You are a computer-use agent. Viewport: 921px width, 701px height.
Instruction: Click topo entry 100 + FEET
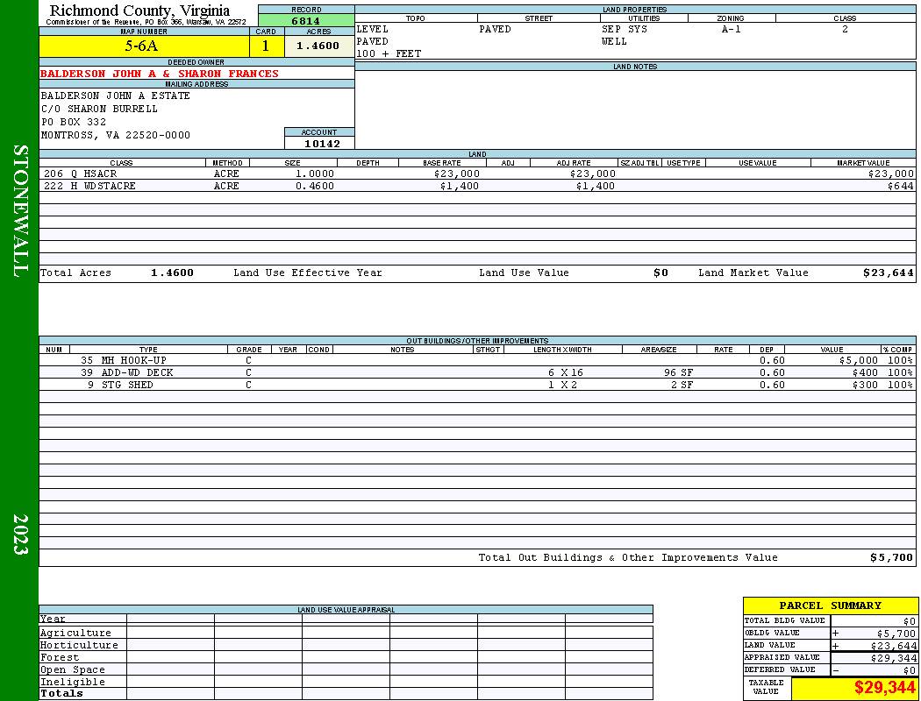389,53
